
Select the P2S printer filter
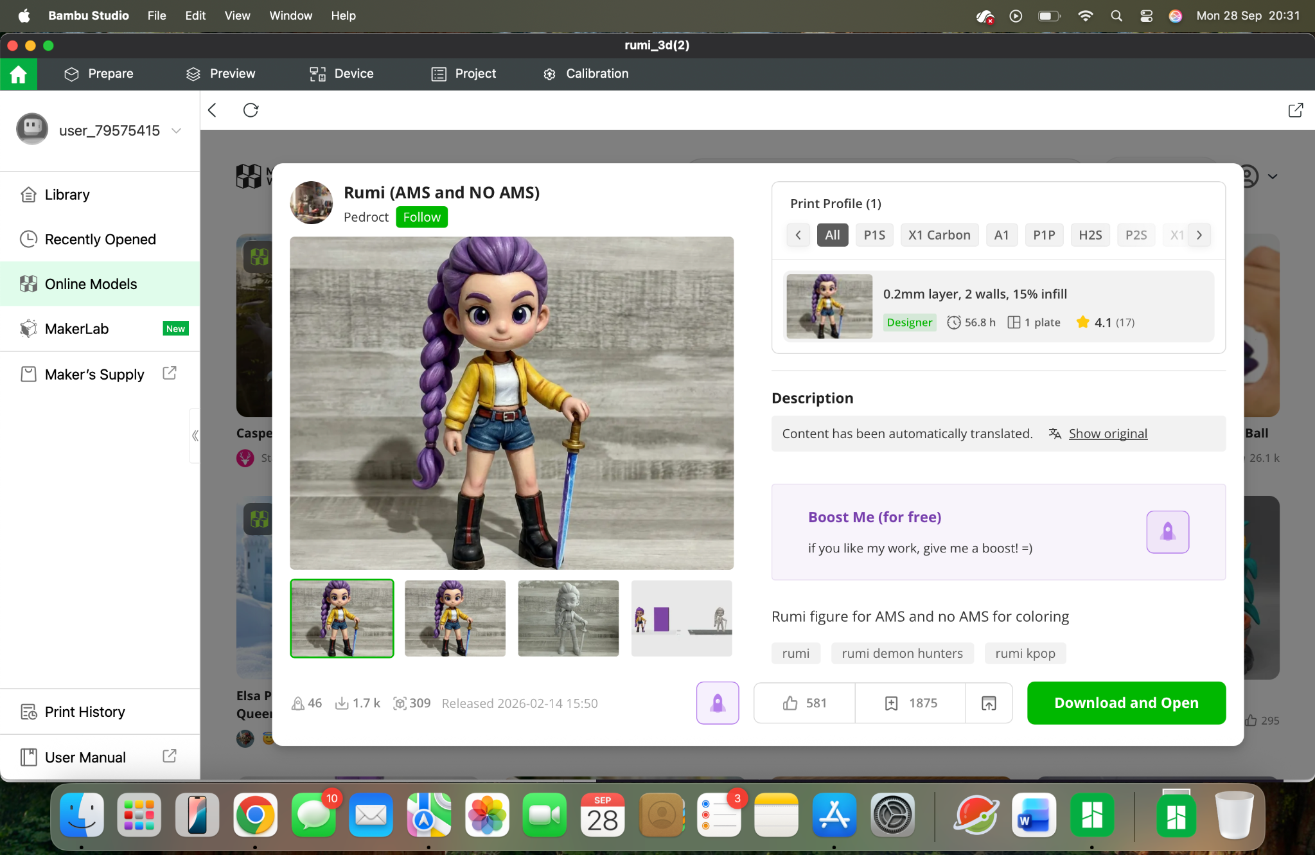point(1136,235)
